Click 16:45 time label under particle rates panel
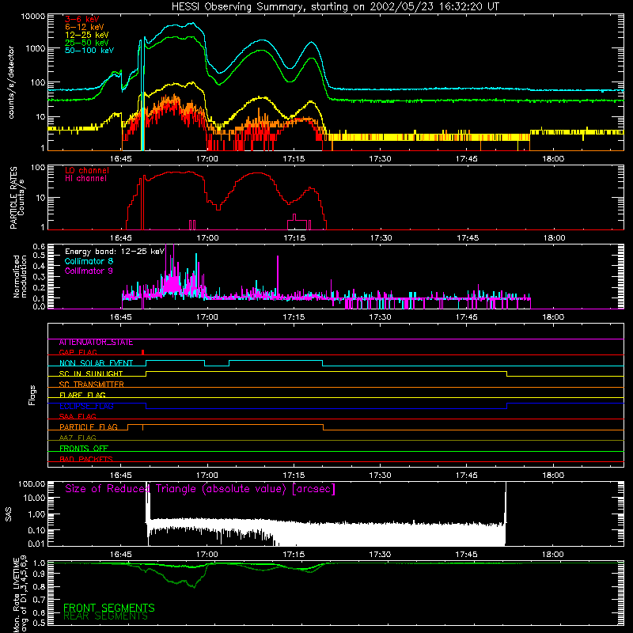 pyautogui.click(x=121, y=238)
